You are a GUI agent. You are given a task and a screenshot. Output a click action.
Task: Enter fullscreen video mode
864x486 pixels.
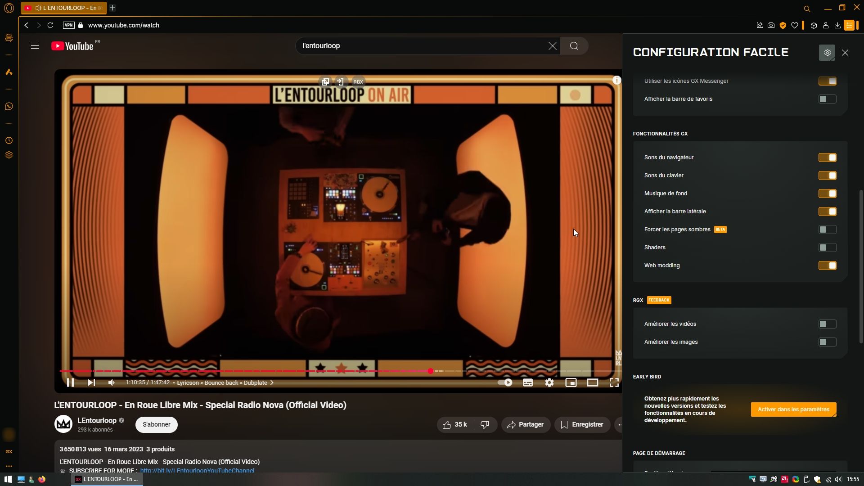pyautogui.click(x=614, y=382)
